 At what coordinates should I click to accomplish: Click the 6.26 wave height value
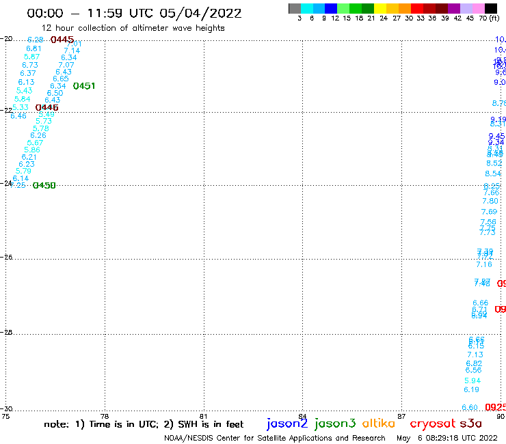pos(38,135)
